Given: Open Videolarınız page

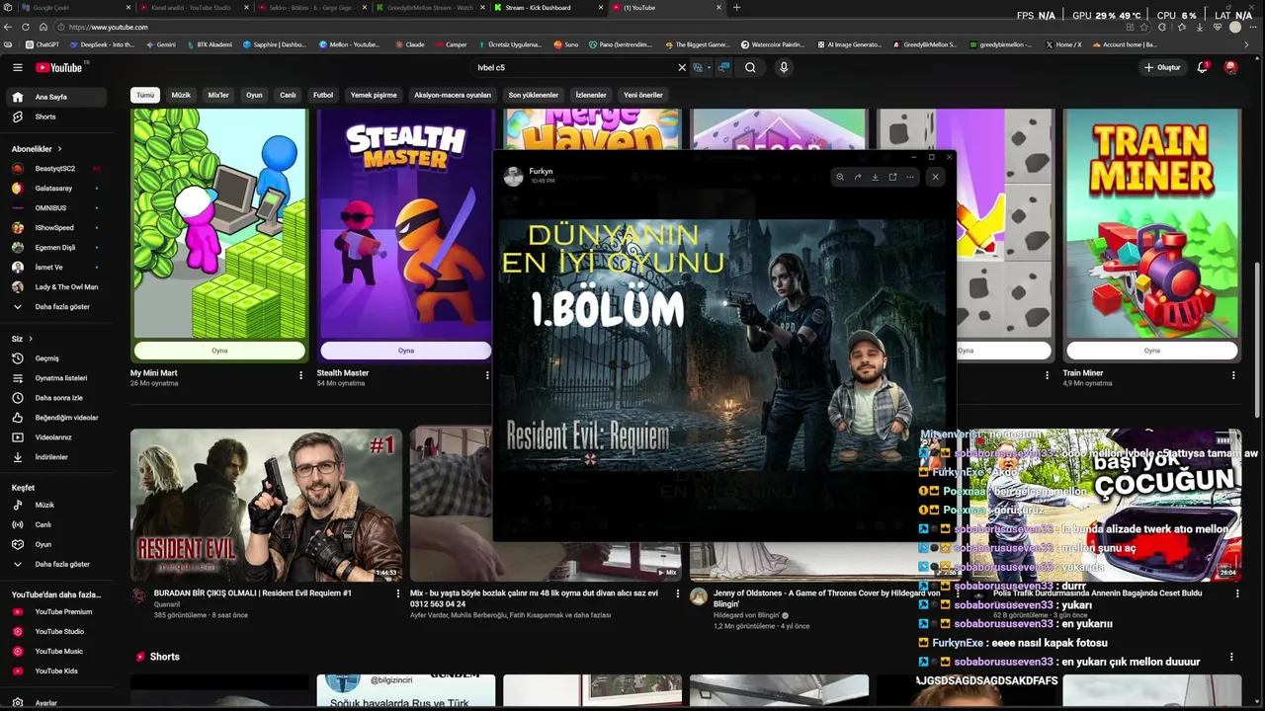Looking at the screenshot, I should click(56, 437).
